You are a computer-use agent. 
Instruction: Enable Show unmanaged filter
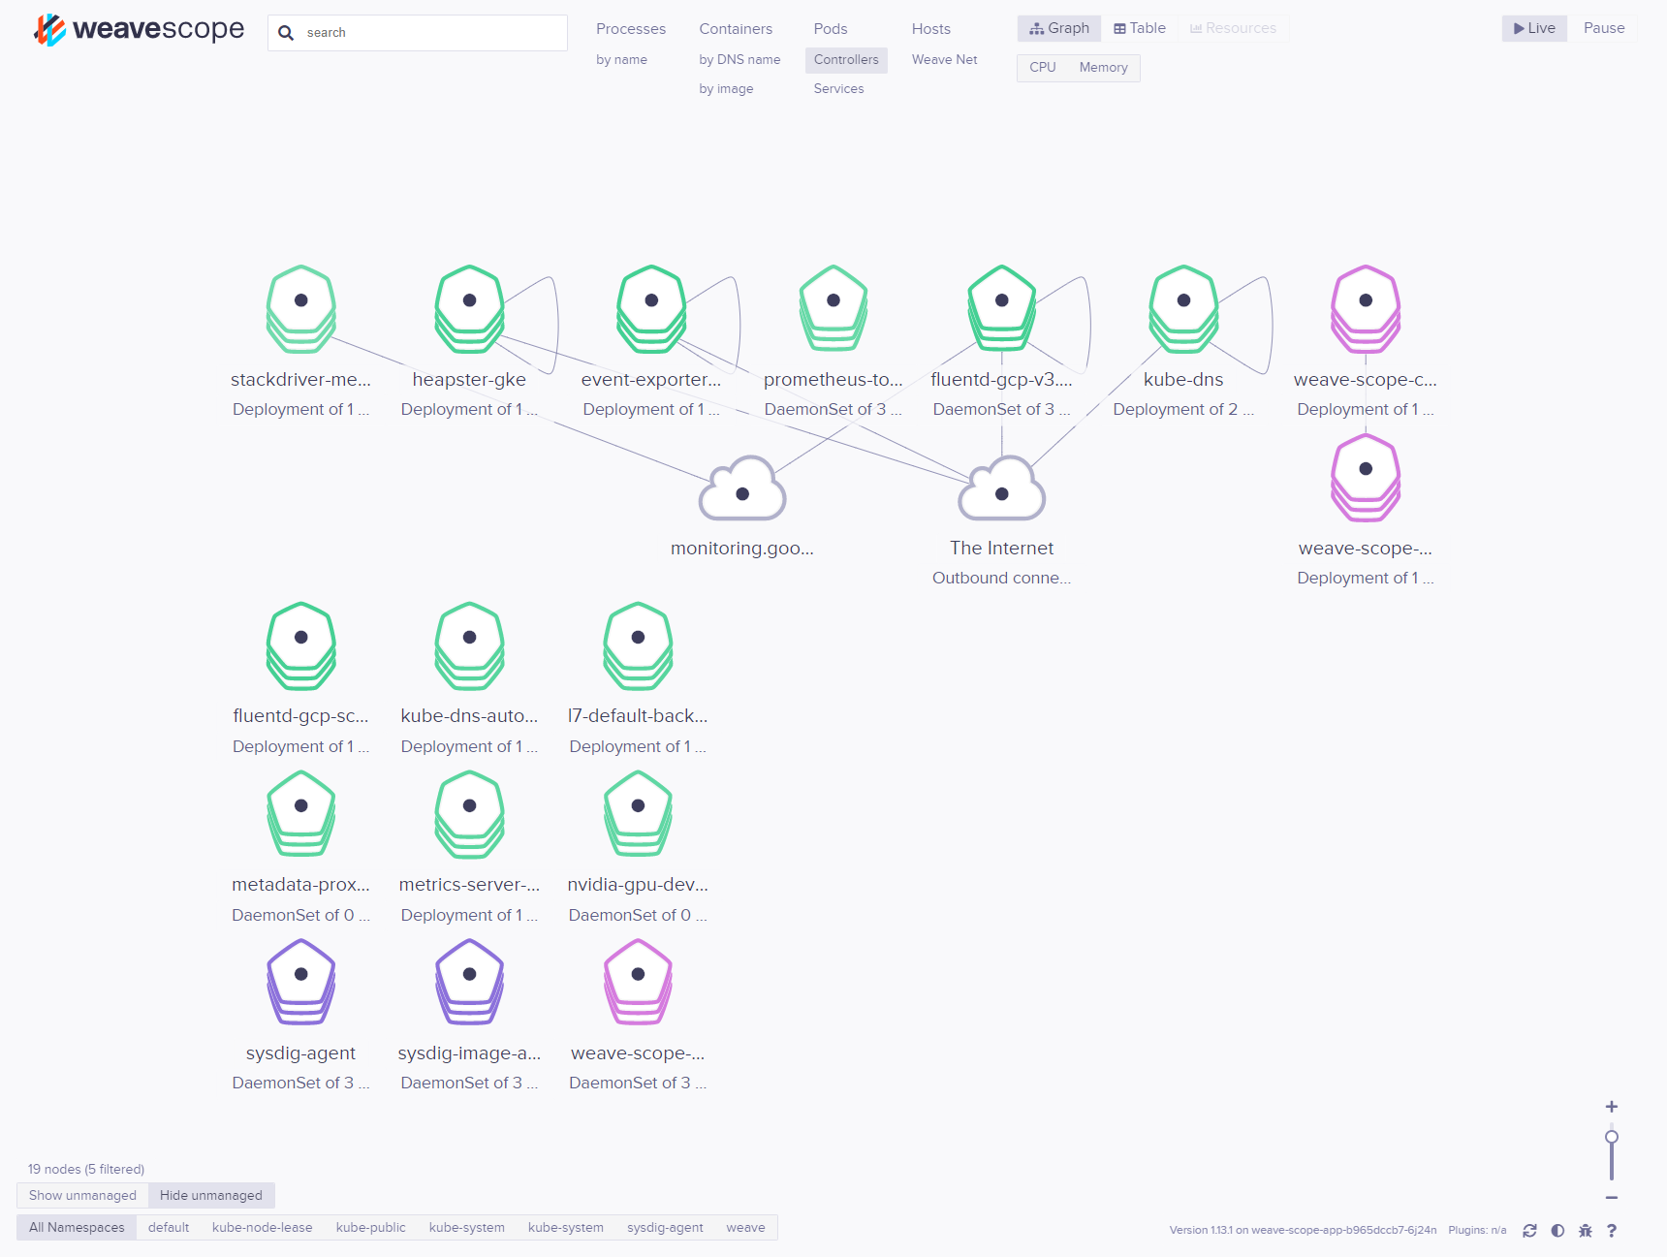pos(82,1195)
